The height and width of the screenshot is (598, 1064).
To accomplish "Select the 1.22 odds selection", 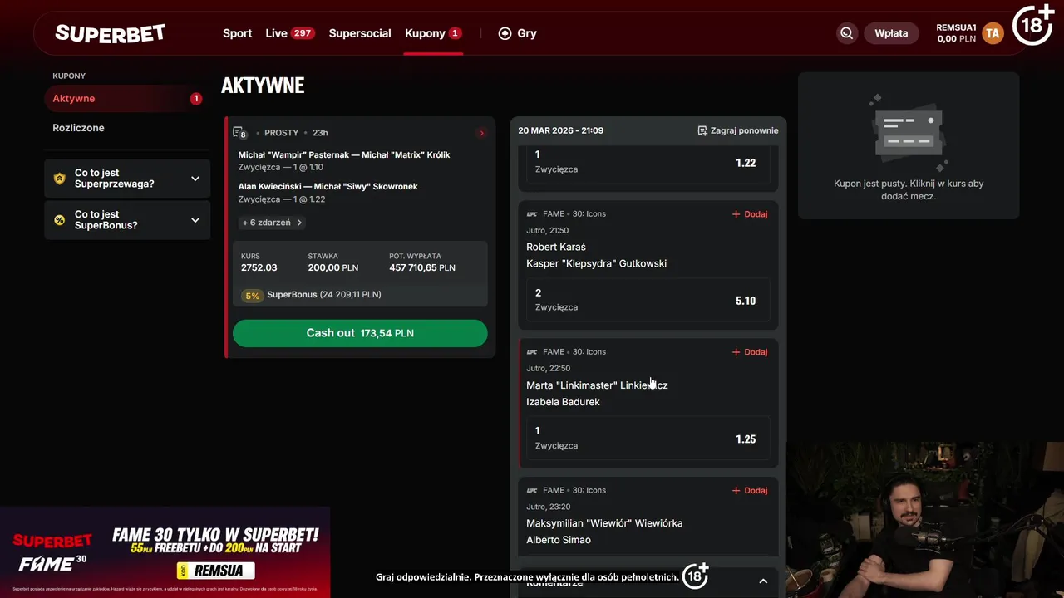I will coord(648,163).
